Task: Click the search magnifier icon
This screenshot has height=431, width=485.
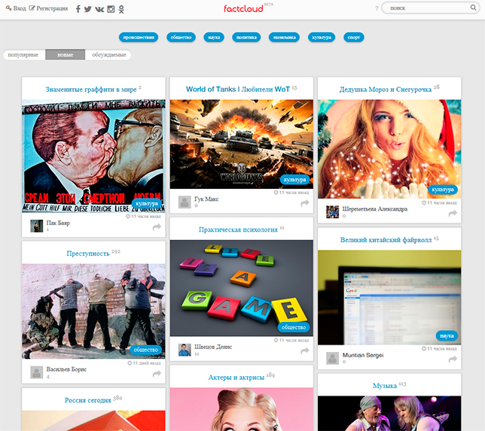Action: 473,8
